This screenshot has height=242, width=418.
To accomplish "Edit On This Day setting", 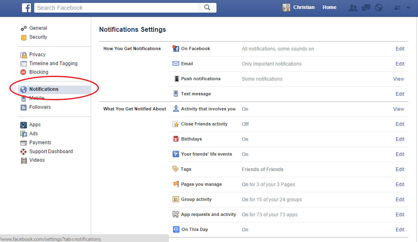I will click(400, 230).
